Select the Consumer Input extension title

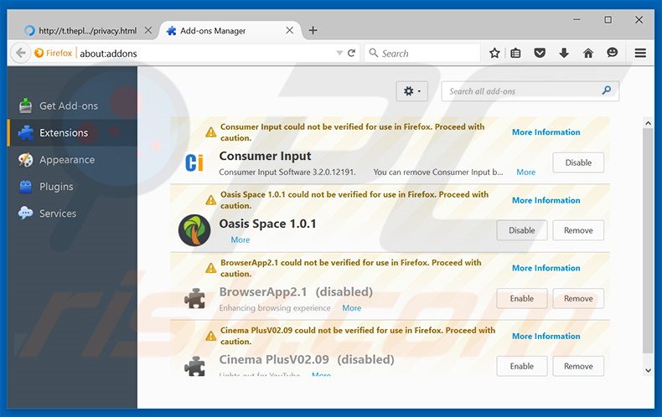(x=265, y=156)
